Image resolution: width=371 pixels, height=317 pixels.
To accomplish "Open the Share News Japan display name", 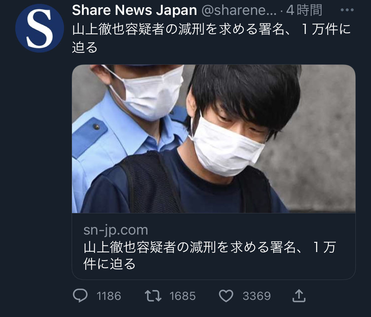I will pyautogui.click(x=134, y=10).
